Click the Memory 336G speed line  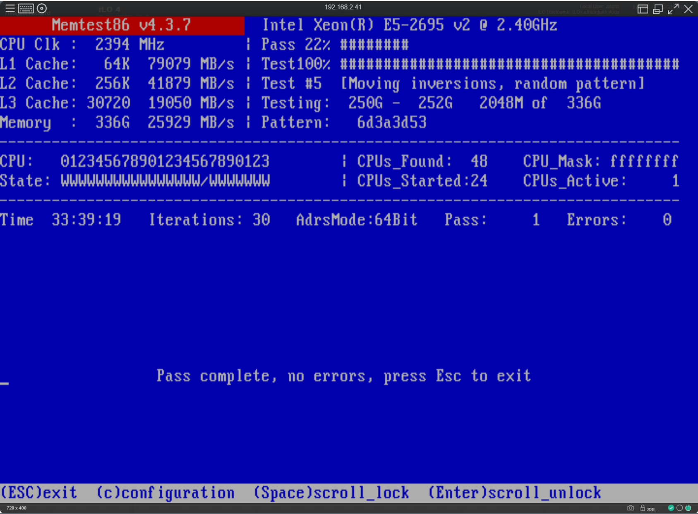[x=117, y=122]
